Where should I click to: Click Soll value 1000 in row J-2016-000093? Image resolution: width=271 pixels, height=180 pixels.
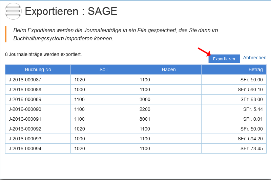tap(80, 139)
